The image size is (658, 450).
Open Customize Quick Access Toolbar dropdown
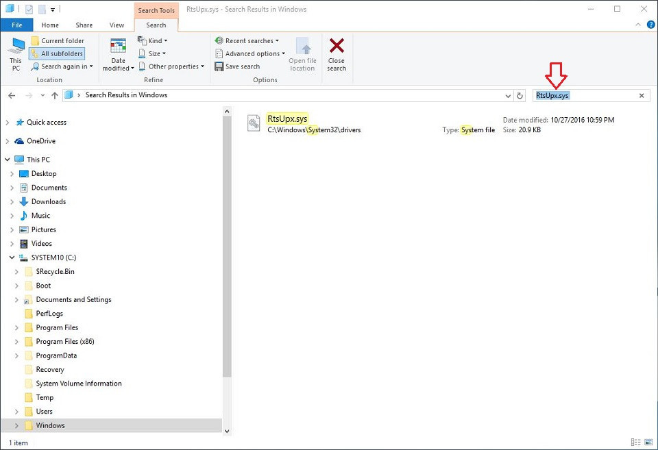click(53, 9)
